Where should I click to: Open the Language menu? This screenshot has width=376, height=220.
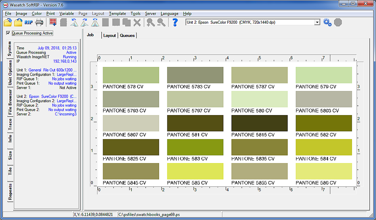pyautogui.click(x=169, y=13)
